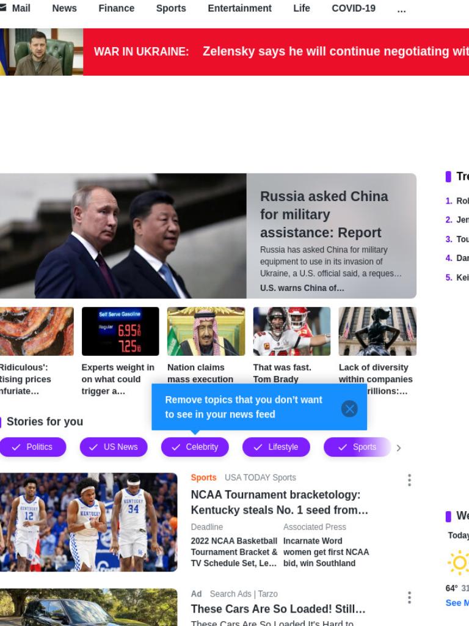Open 'Nation claims mass execution' thumbnail
Image resolution: width=469 pixels, height=626 pixels.
(206, 331)
